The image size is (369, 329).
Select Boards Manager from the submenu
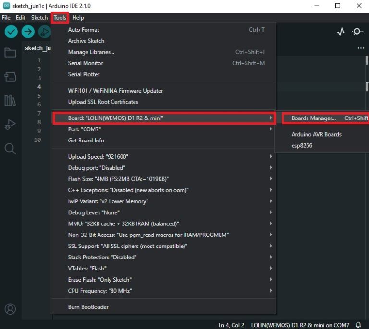(x=314, y=118)
